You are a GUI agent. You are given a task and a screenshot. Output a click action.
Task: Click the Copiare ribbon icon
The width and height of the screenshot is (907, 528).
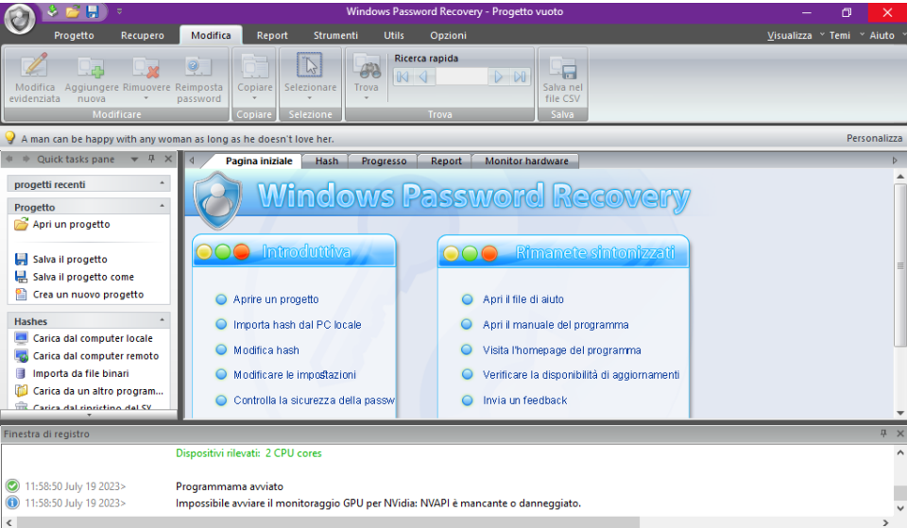[x=254, y=66]
